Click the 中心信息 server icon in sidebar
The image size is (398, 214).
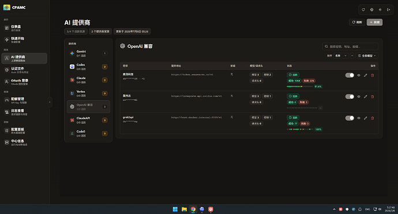coord(7,142)
